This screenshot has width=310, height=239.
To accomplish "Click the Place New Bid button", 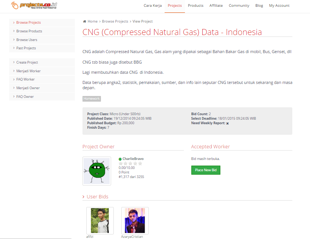I will [x=206, y=170].
